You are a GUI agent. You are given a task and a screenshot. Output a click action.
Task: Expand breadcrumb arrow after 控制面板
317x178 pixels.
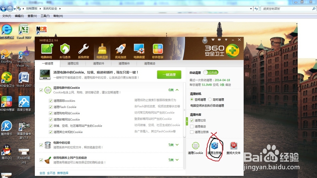[x=40, y=9]
